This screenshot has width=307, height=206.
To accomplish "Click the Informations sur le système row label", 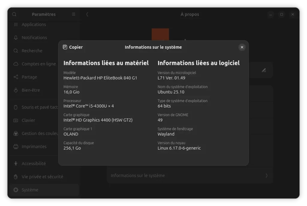I will pos(138,176).
